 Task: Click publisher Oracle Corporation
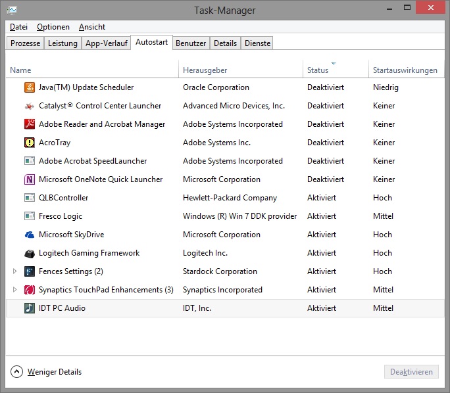pos(216,87)
